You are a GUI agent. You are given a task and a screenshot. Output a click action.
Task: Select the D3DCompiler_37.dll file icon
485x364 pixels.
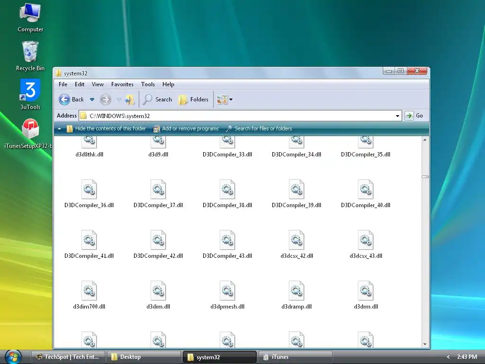coord(158,189)
